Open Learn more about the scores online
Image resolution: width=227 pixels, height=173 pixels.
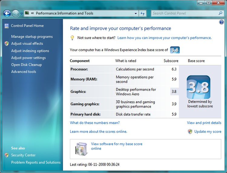[98, 132]
